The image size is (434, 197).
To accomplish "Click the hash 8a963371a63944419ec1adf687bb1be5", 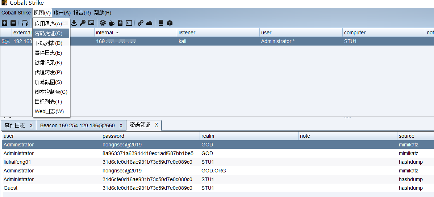I will pyautogui.click(x=148, y=153).
